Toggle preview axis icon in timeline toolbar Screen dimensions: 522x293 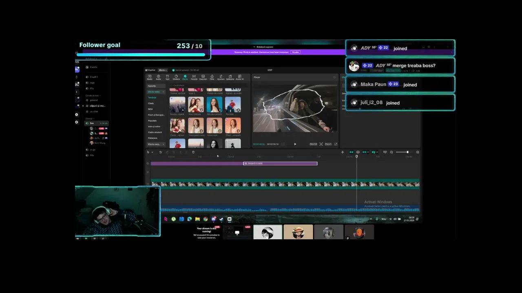pyautogui.click(x=374, y=152)
